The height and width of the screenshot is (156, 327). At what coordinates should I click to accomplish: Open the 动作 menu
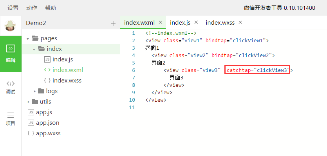click(x=32, y=8)
